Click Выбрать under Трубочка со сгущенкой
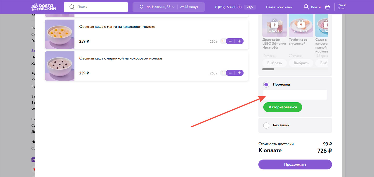Viewport: 374px width, 177px height. 301,63
